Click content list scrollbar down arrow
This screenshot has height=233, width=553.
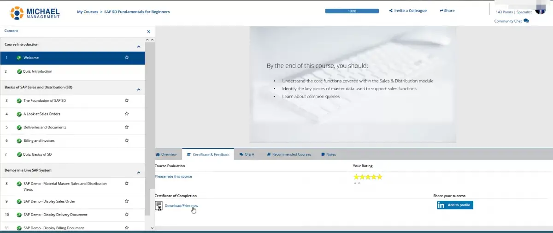coord(153,227)
